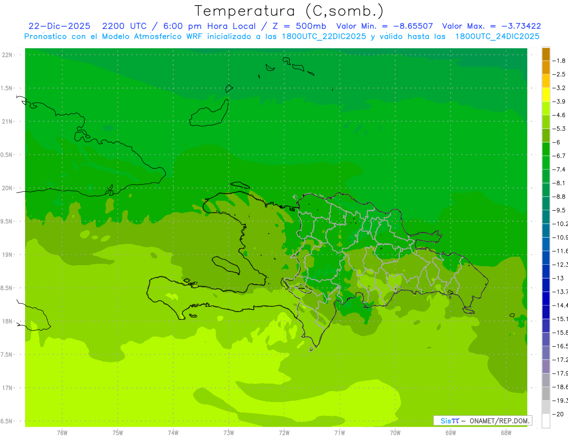Click the '-13' colorbar value
The image size is (568, 439).
coord(559,278)
